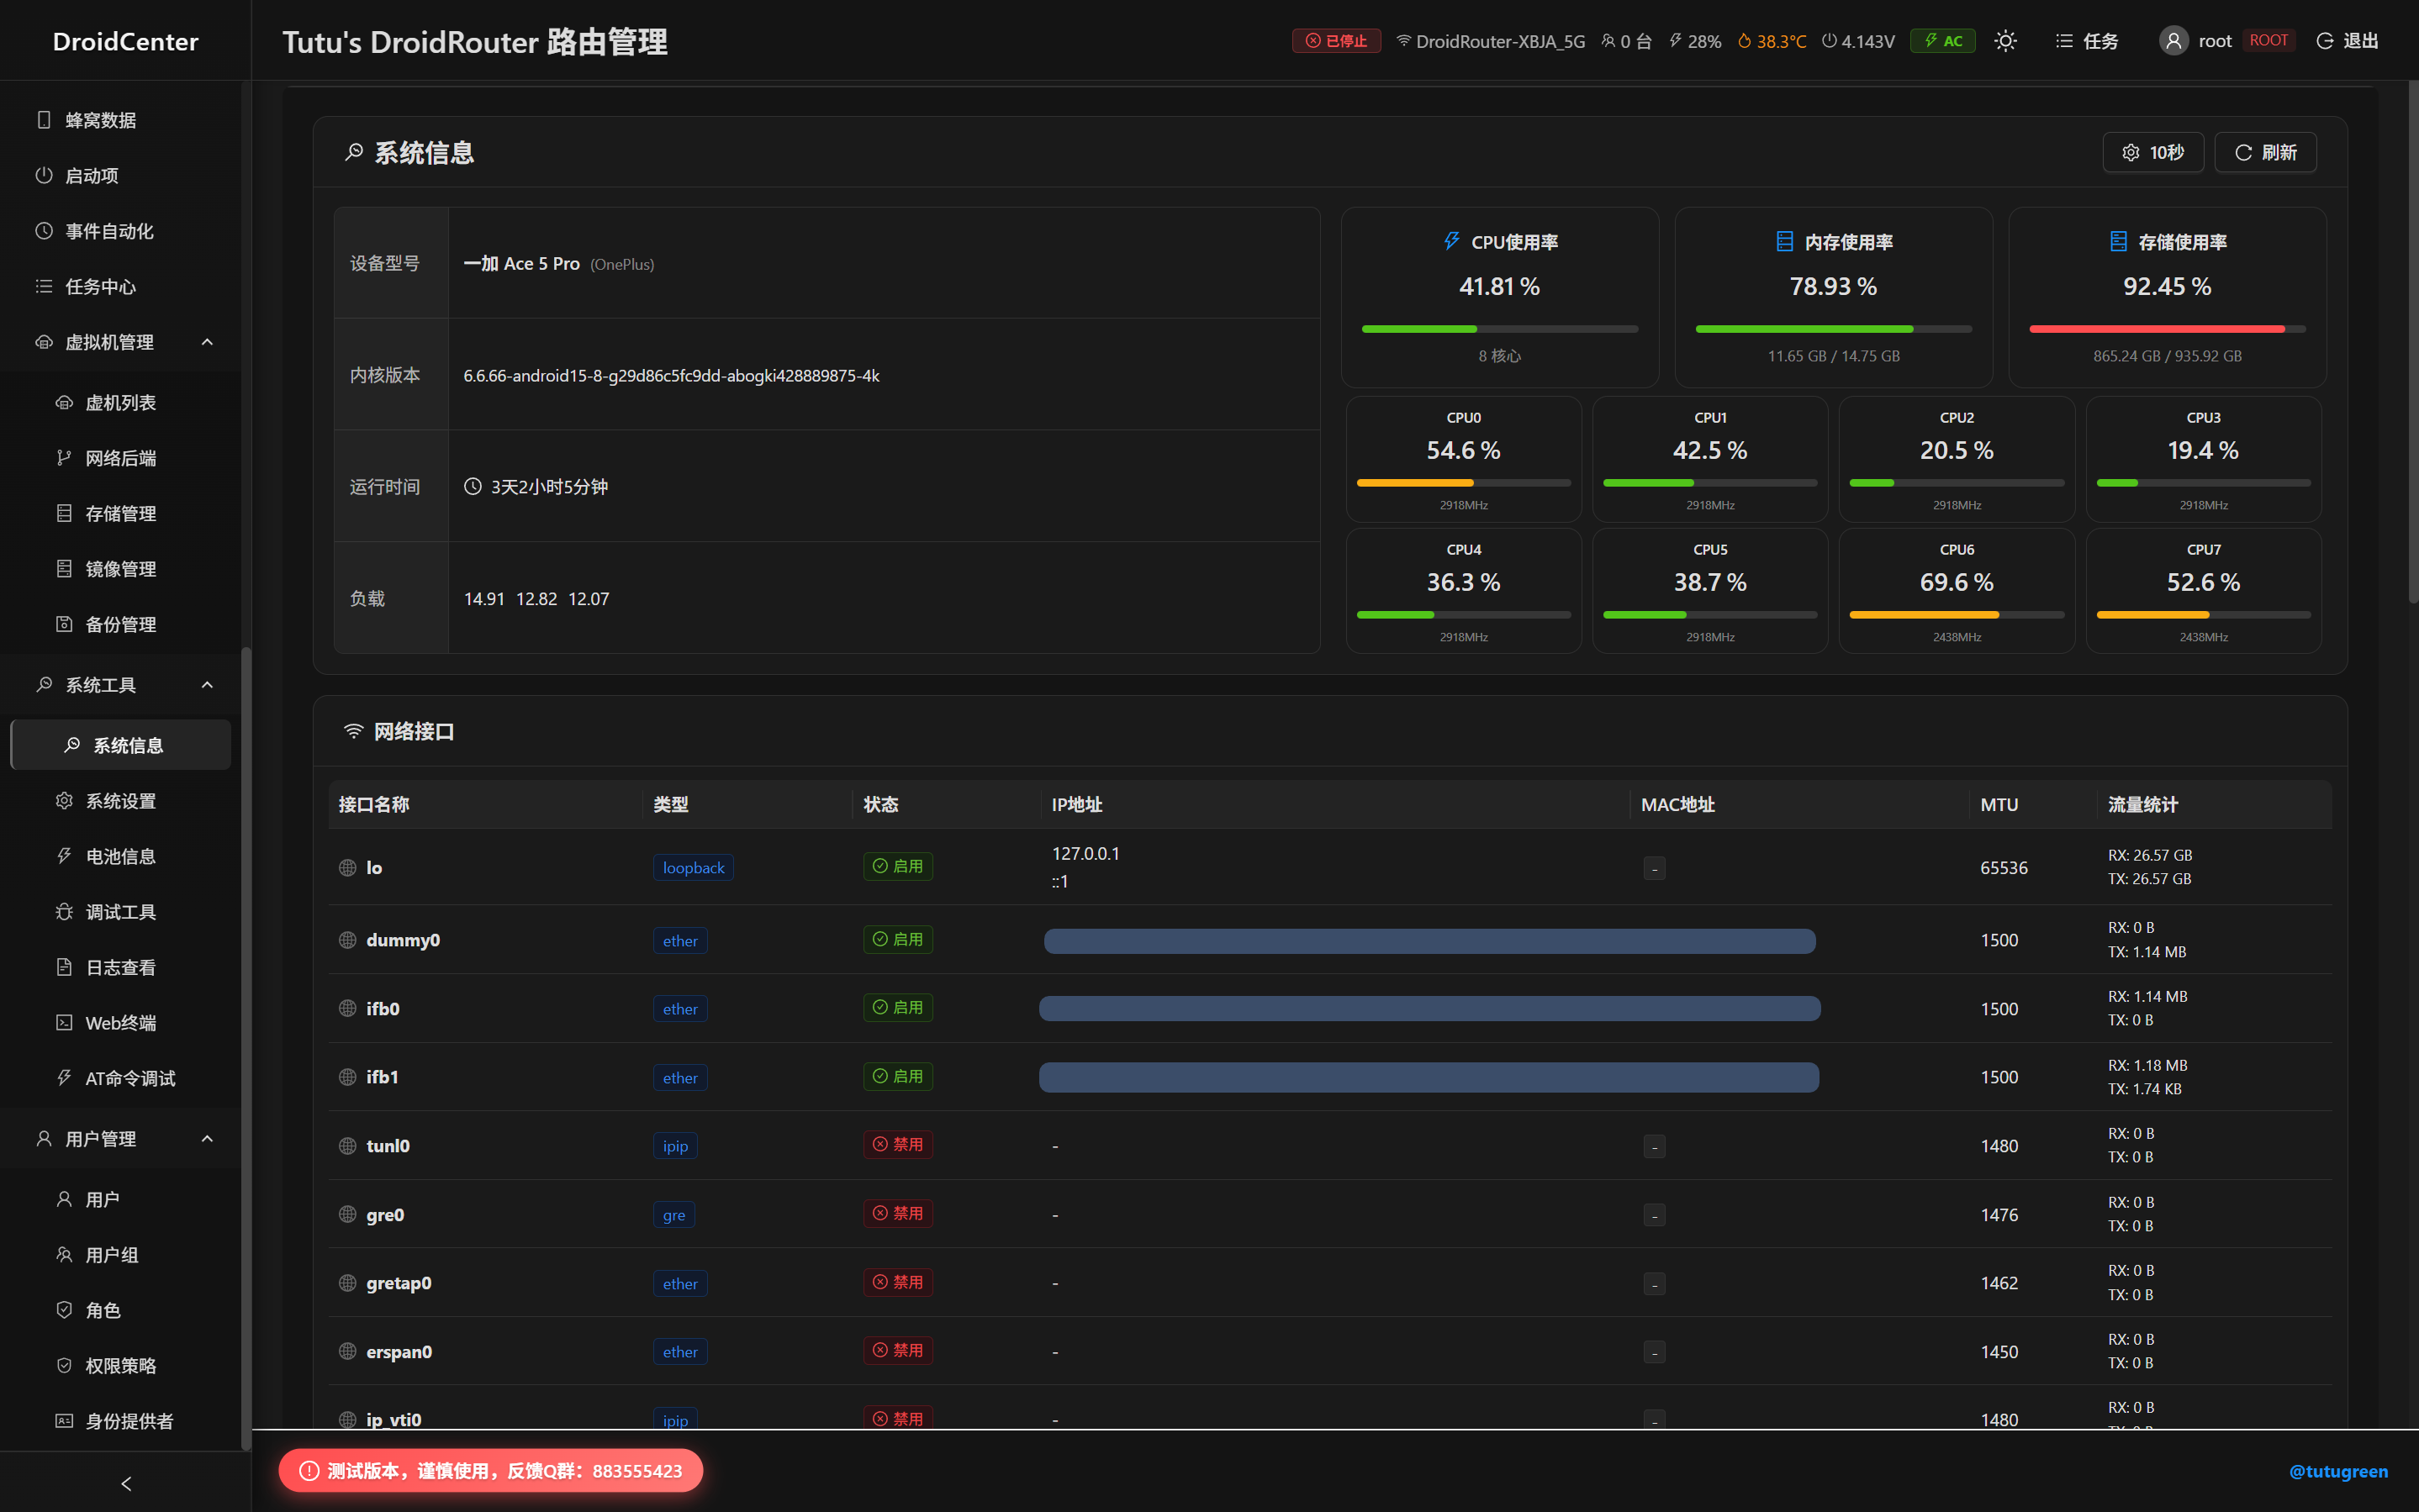The image size is (2419, 1512).
Task: Click the AC charging status badge
Action: 1941,41
